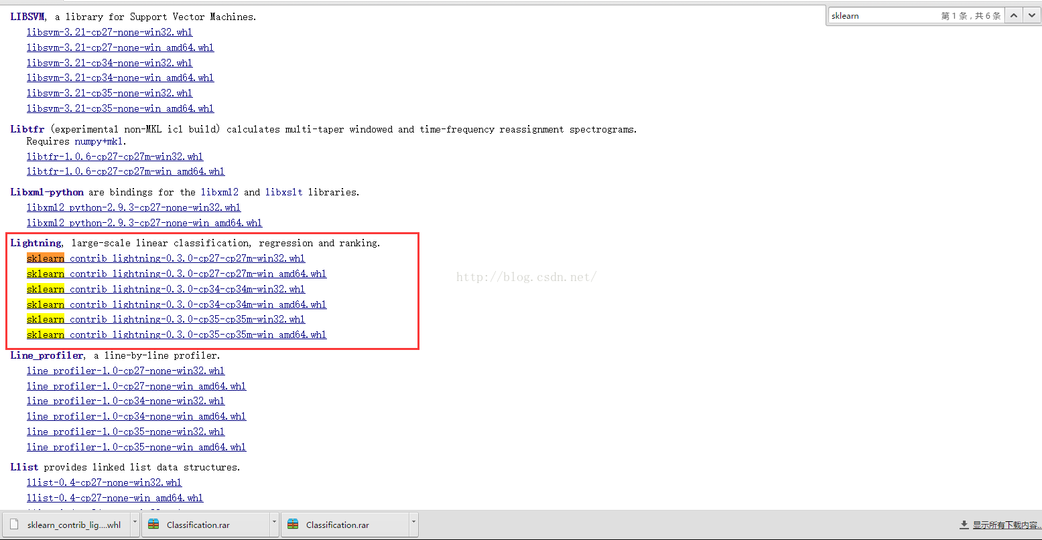This screenshot has width=1042, height=540.
Task: Open the downloaded sklearn_contrib_lig....whl item
Action: tap(66, 525)
